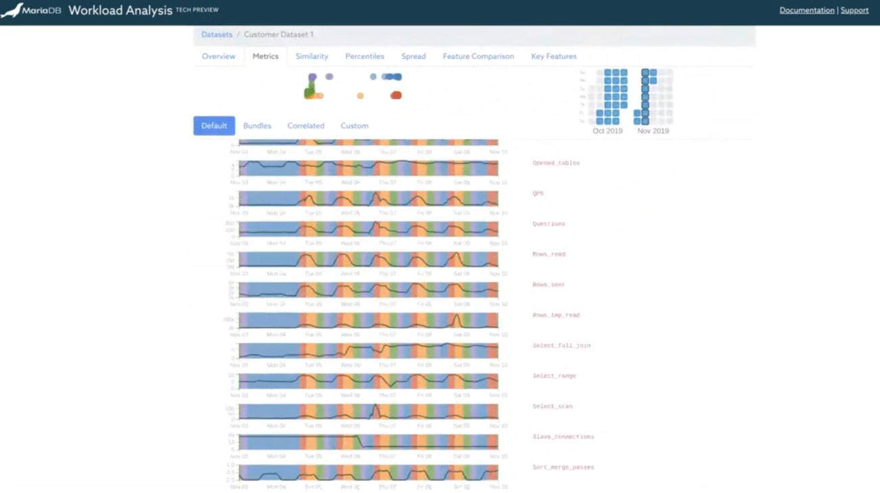The image size is (880, 493).
Task: Toggle the Bundles metric grouping
Action: [257, 125]
